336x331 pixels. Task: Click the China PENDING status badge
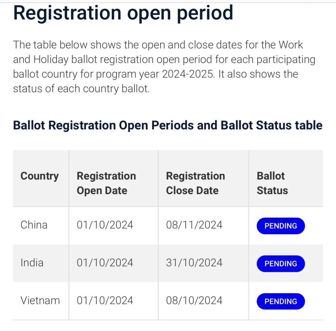[x=281, y=226]
